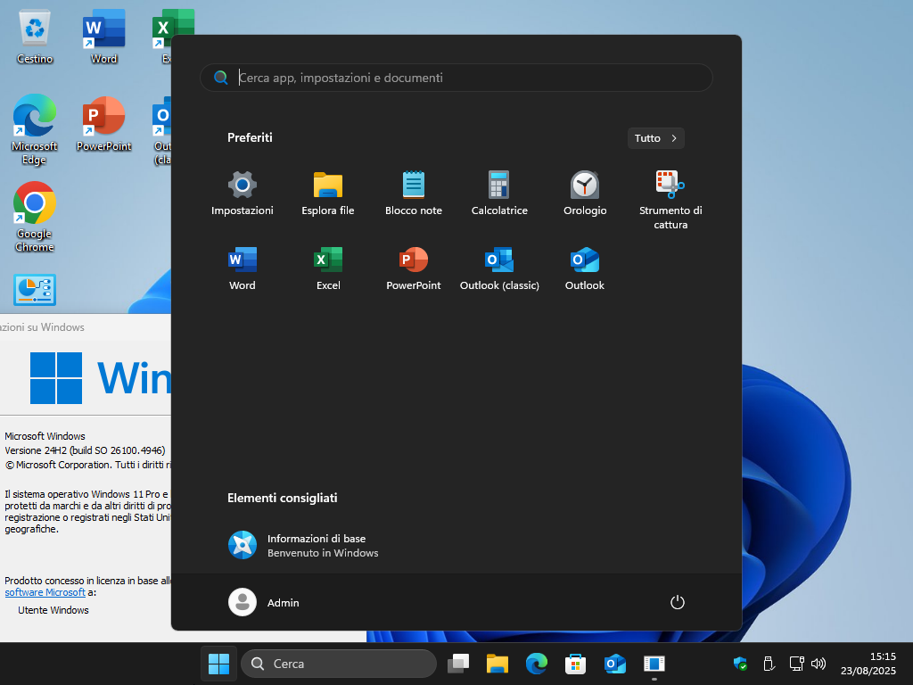The image size is (913, 685).
Task: Open Blocco note pinned app
Action: click(x=414, y=194)
